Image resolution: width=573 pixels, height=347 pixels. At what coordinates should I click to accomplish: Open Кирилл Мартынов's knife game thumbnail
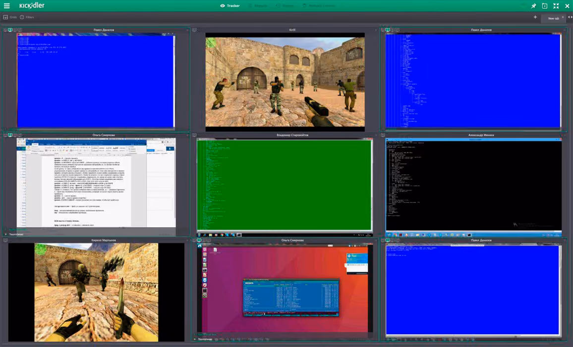click(97, 292)
